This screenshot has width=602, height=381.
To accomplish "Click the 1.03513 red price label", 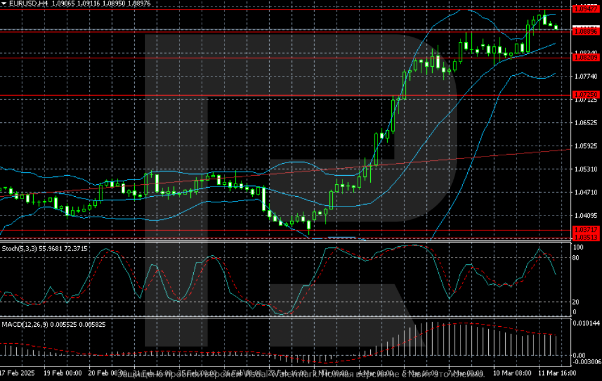I will coord(585,238).
